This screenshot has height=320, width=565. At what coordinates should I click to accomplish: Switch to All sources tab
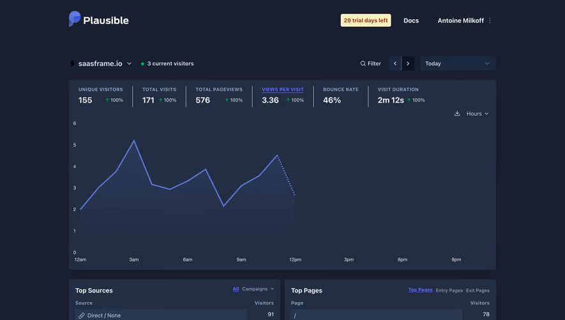[236, 289]
